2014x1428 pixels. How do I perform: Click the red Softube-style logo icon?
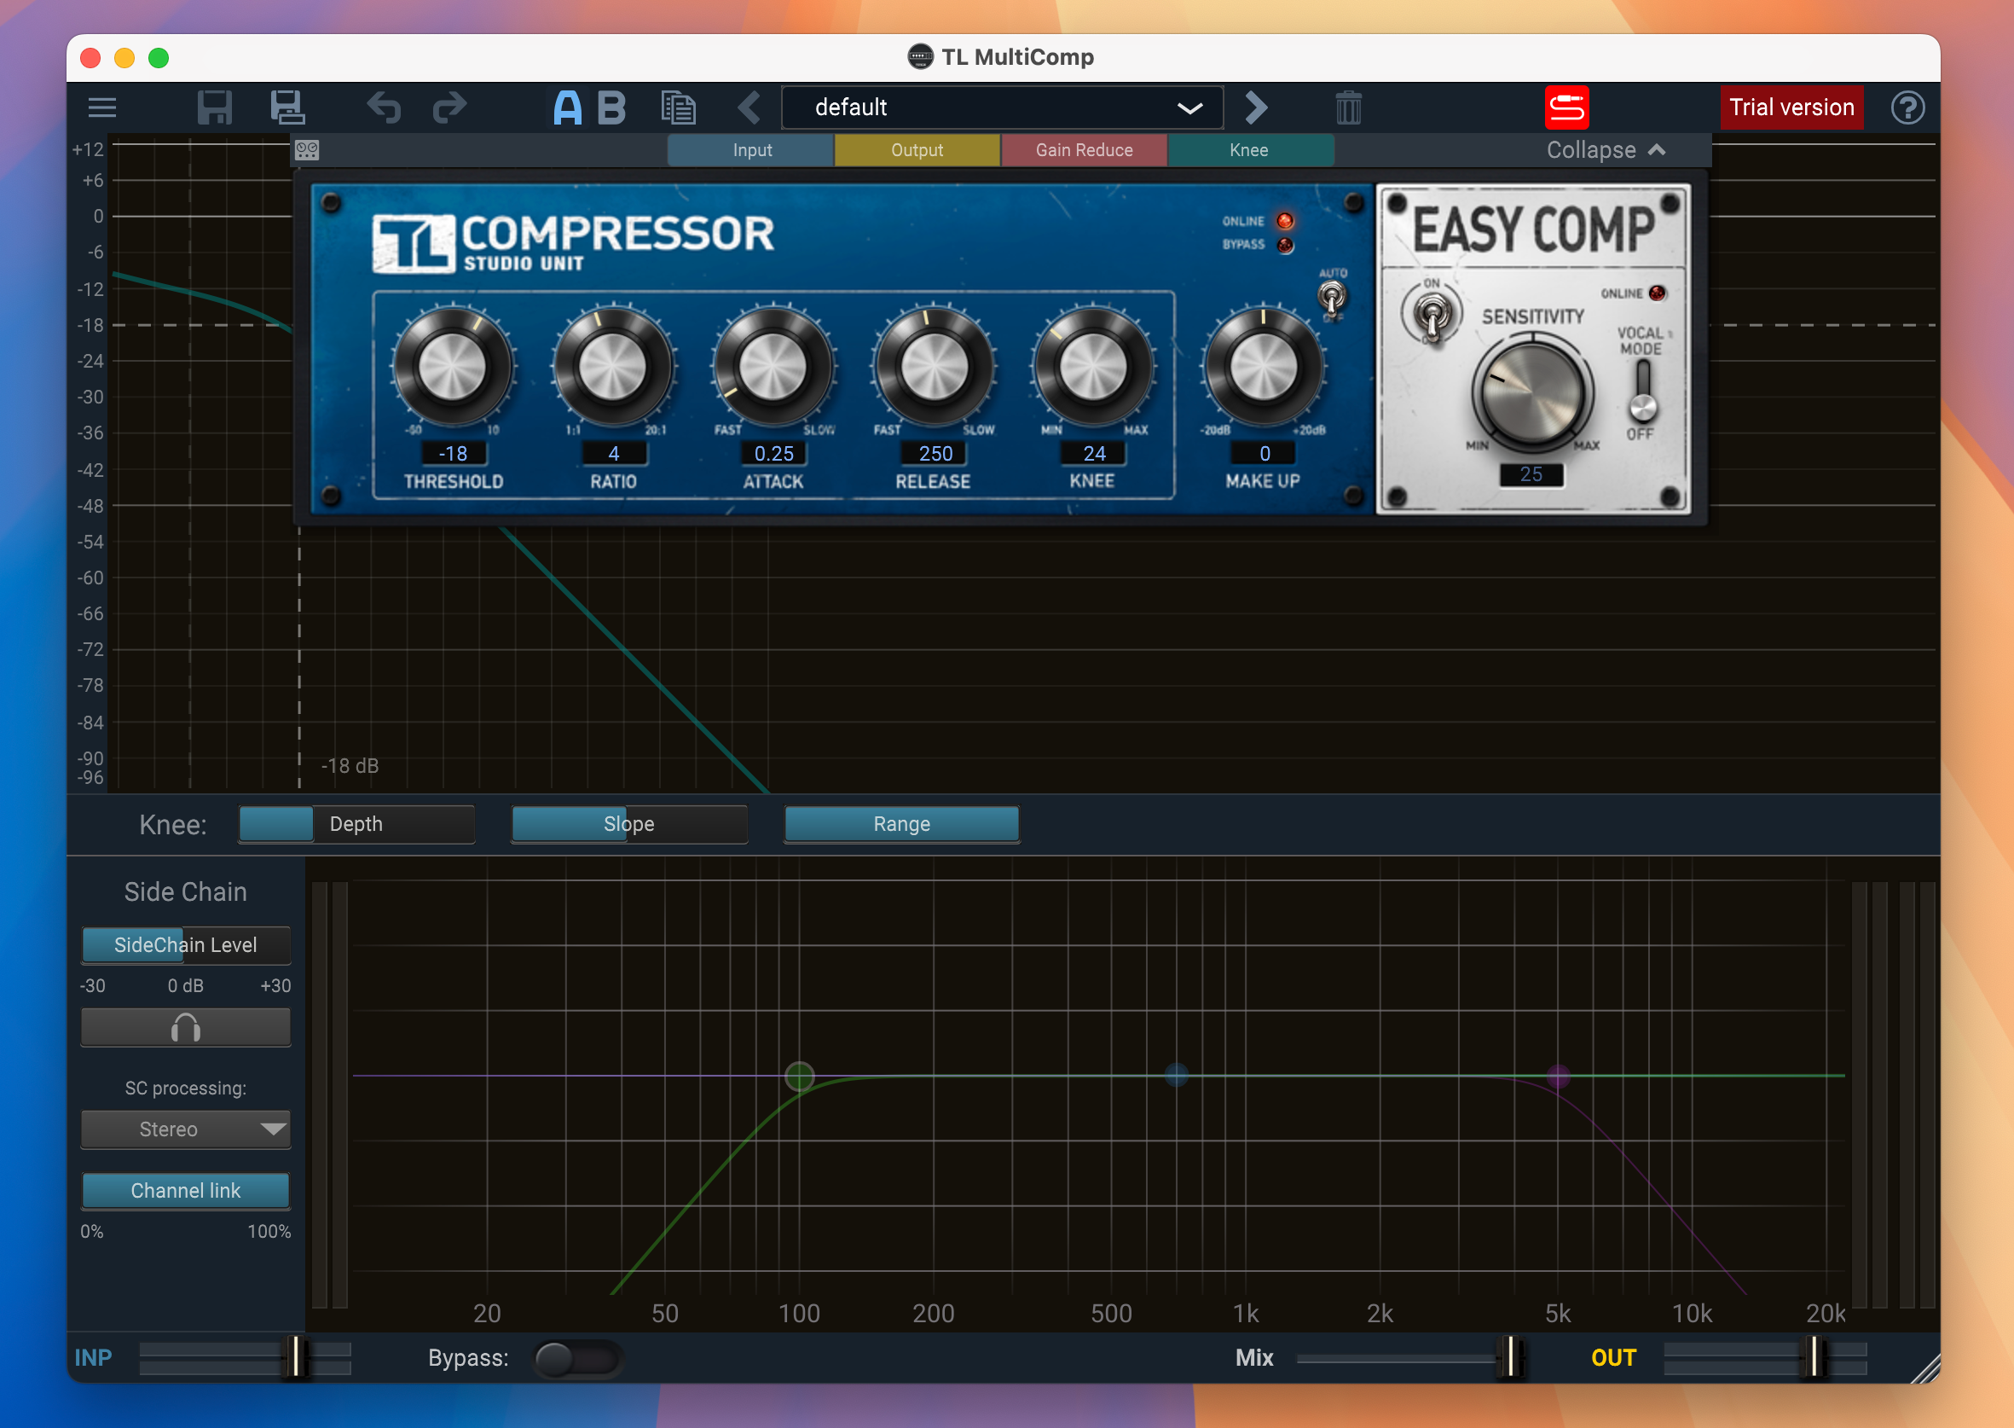(x=1566, y=107)
